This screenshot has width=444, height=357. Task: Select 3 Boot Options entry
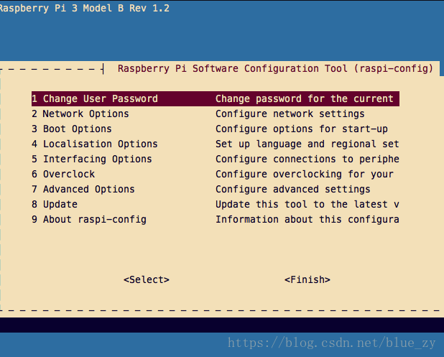pyautogui.click(x=72, y=129)
